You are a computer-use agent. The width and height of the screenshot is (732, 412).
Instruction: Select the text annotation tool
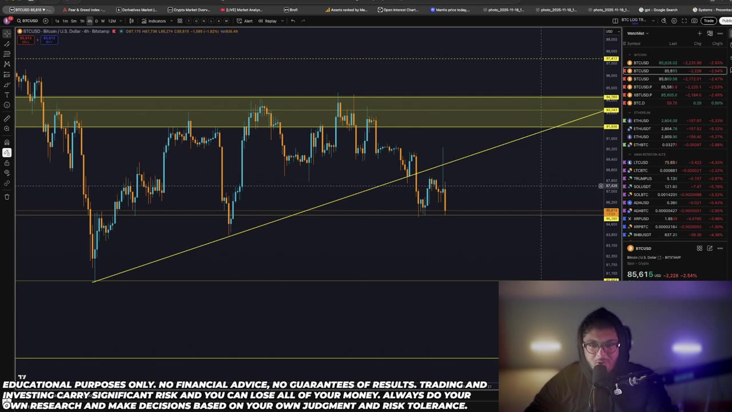(x=7, y=95)
